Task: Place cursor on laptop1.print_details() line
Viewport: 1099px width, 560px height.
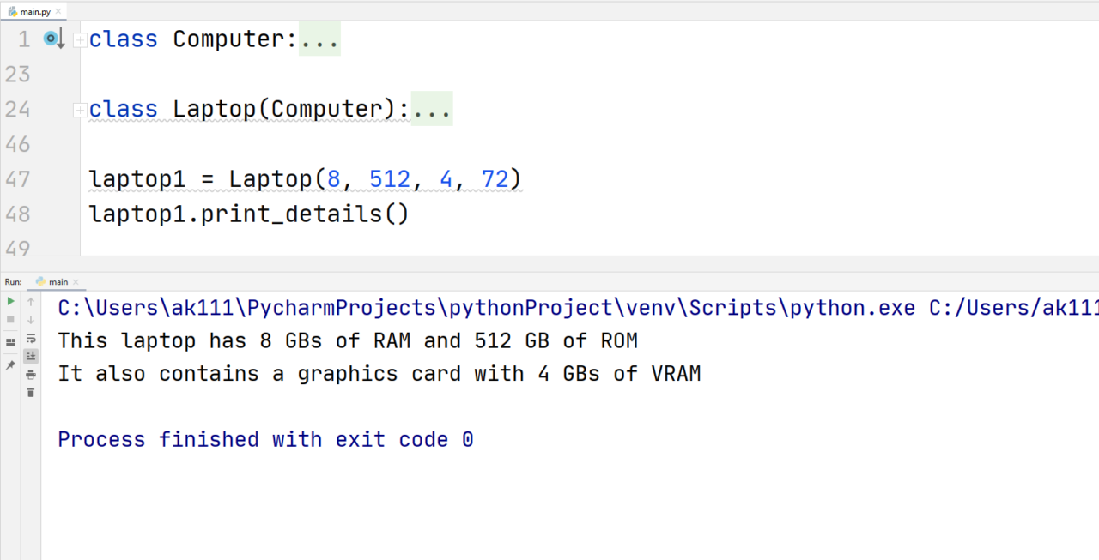Action: pyautogui.click(x=249, y=214)
